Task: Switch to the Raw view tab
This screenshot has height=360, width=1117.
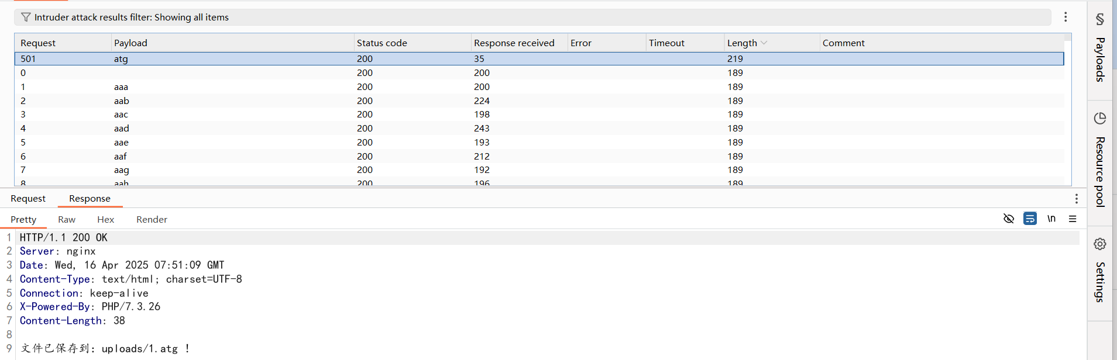Action: pyautogui.click(x=67, y=220)
